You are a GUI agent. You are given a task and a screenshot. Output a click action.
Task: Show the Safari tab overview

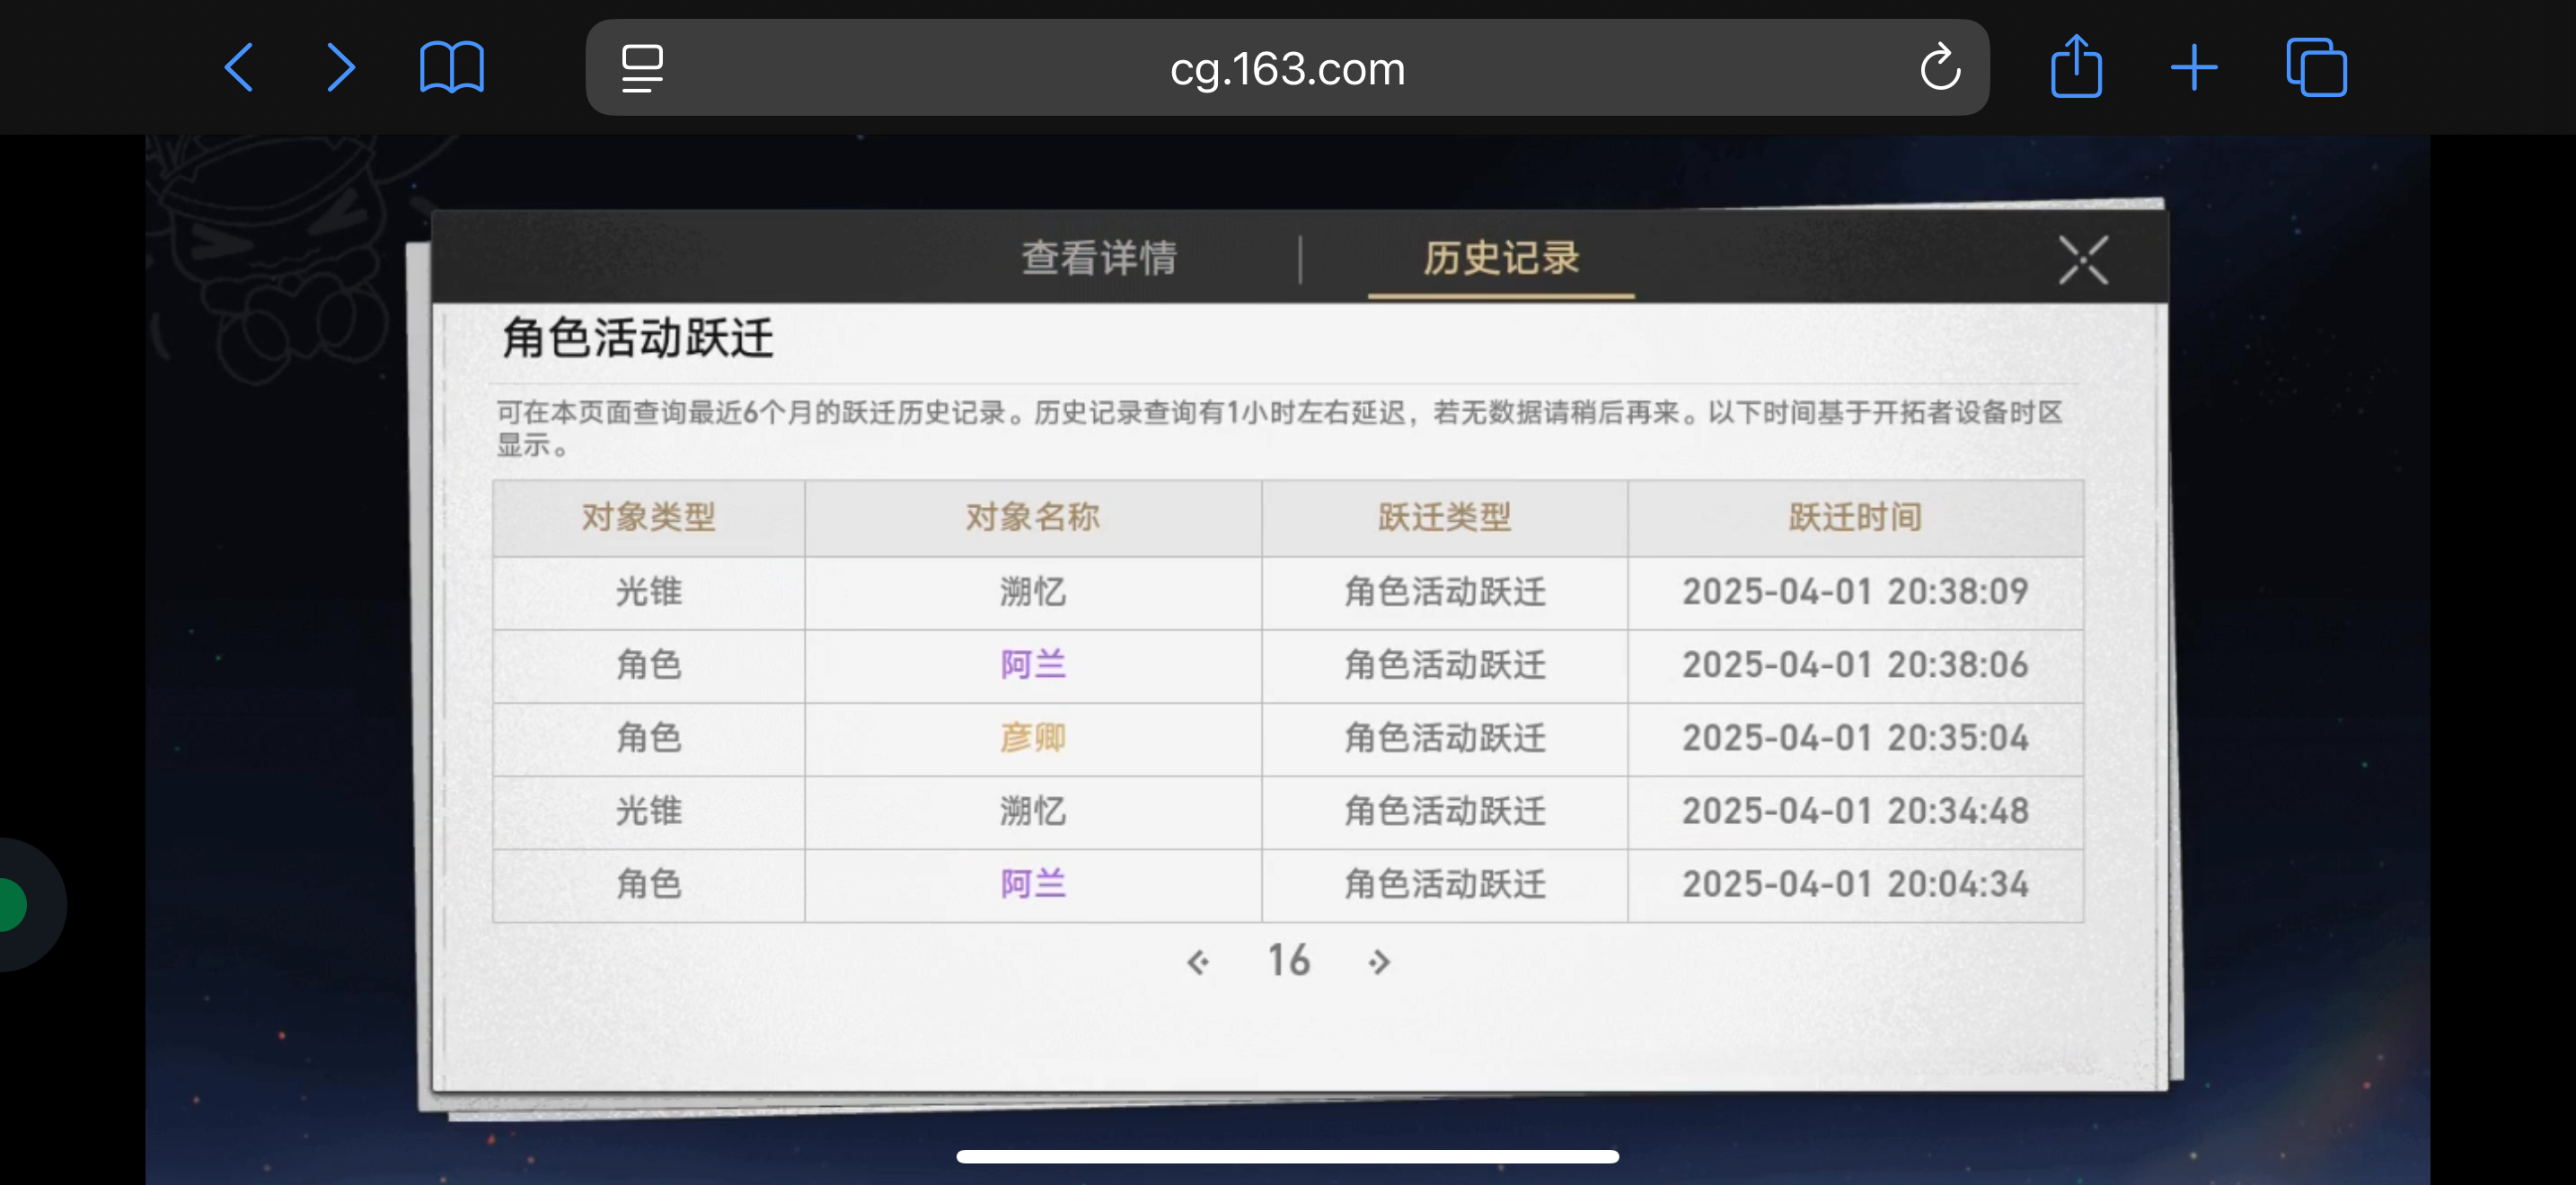pos(2316,68)
